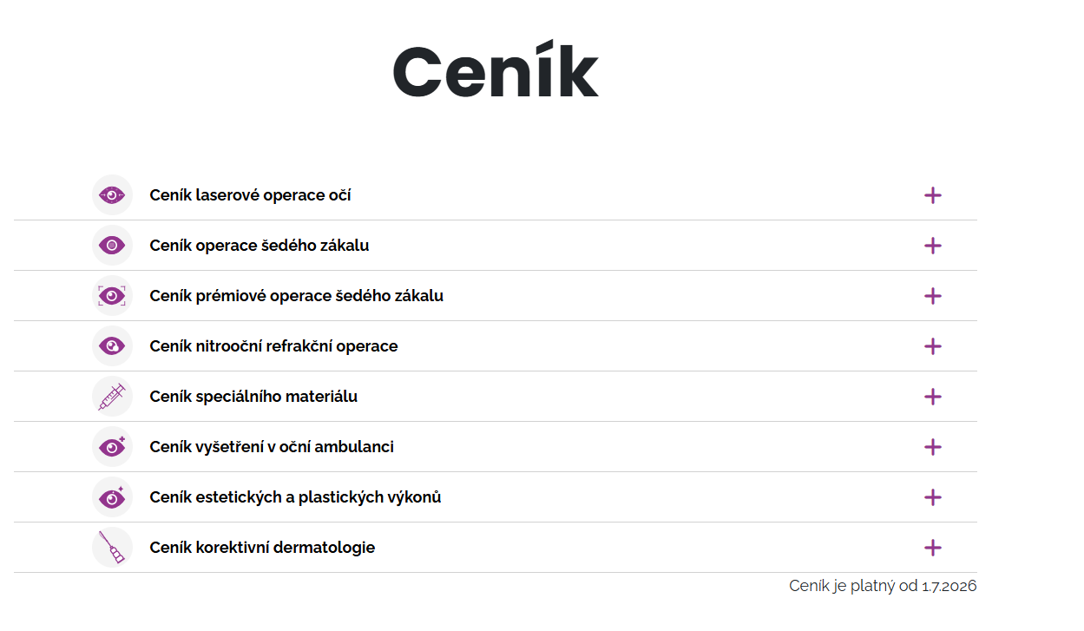Select Ceník speciálního materiálu title text
Viewport: 1084px width, 631px height.
pos(253,397)
